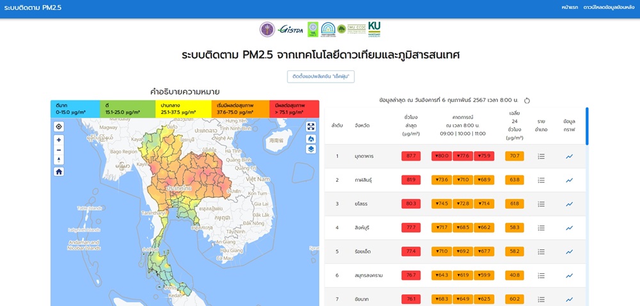Click the ดี 15.1-25.0 green legend
Image resolution: width=640 pixels, height=306 pixels.
128,109
